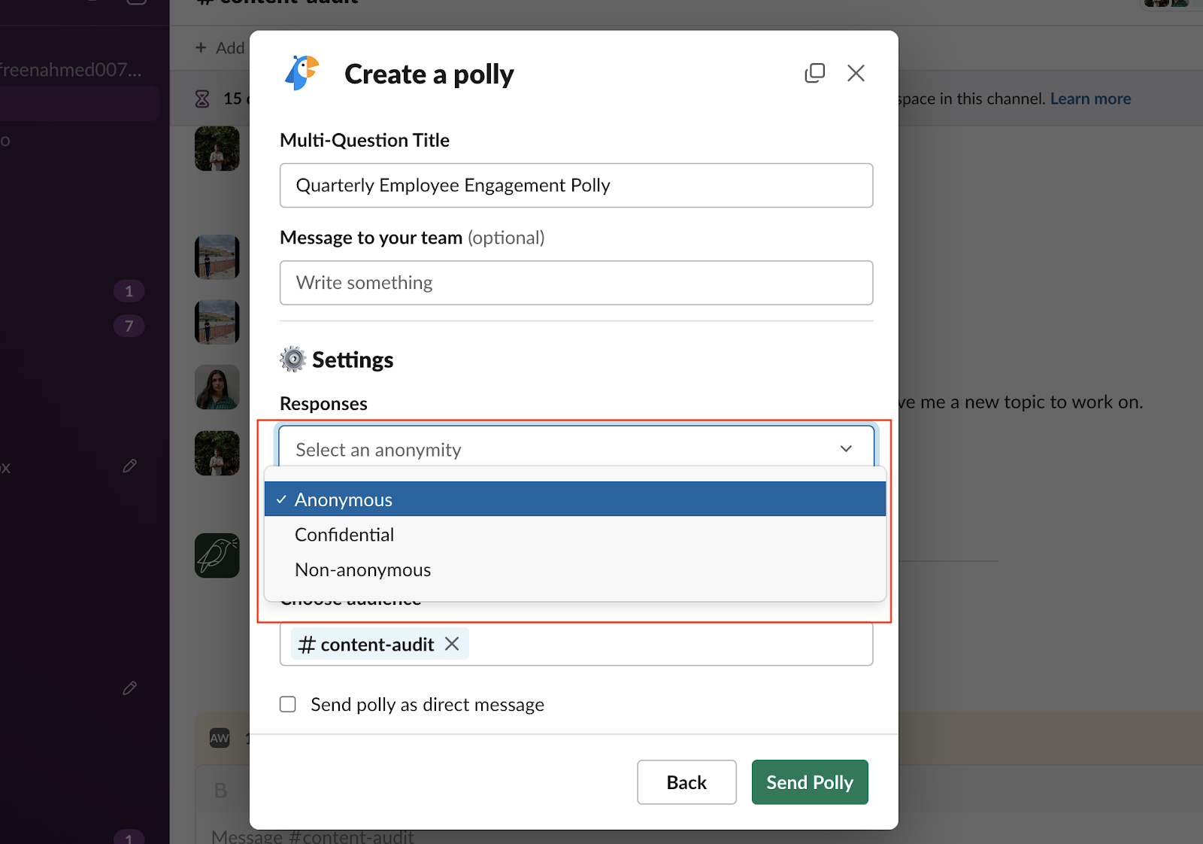Image resolution: width=1203 pixels, height=844 pixels.
Task: Click the plus icon next to Add
Action: click(x=201, y=47)
